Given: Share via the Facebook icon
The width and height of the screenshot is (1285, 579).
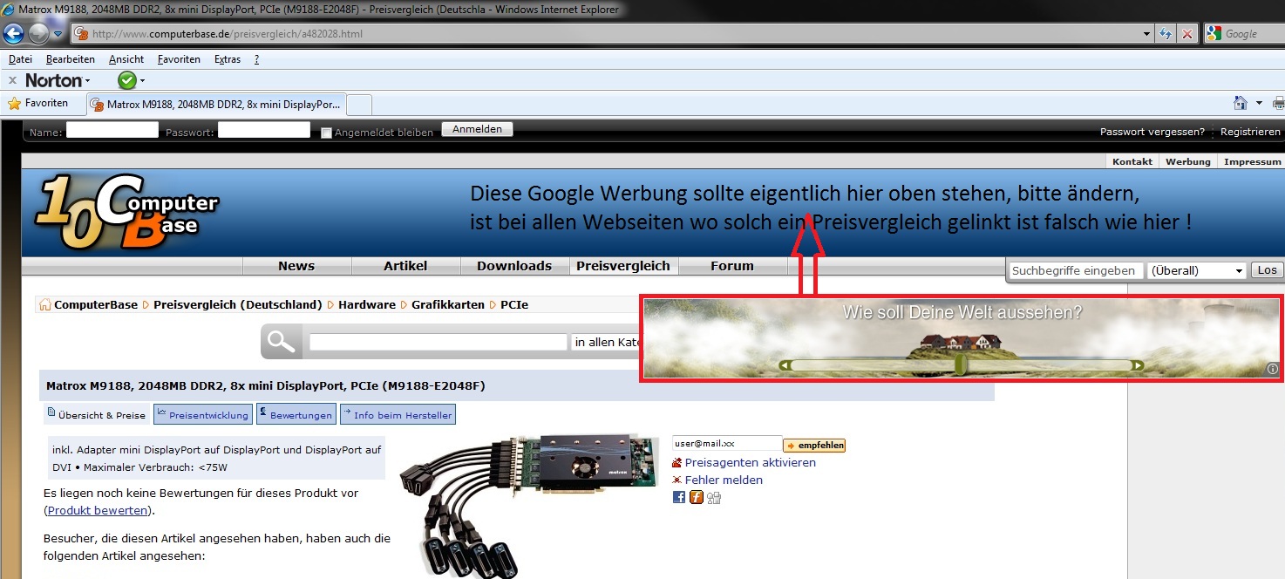Looking at the screenshot, I should tap(679, 497).
